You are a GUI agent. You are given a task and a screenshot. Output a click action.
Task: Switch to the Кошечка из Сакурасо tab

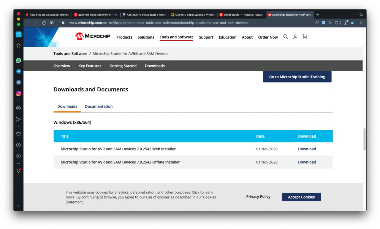click(48, 15)
